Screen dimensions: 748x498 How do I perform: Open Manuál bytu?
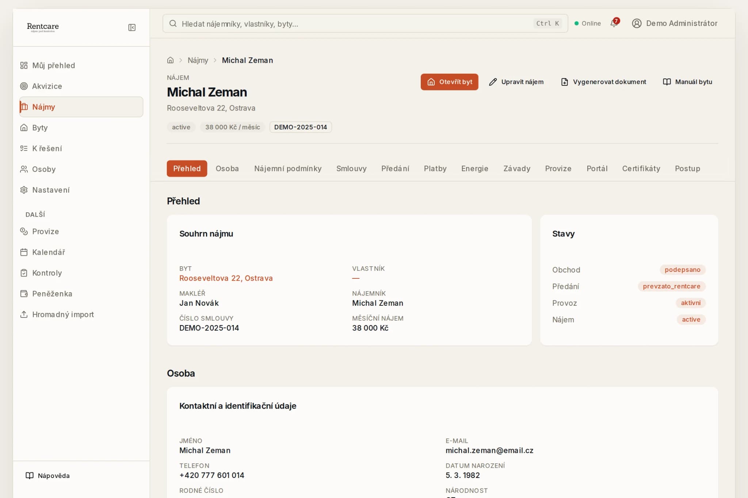tap(687, 82)
